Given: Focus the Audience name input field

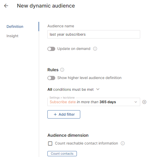Looking at the screenshot, I should 94,34.
